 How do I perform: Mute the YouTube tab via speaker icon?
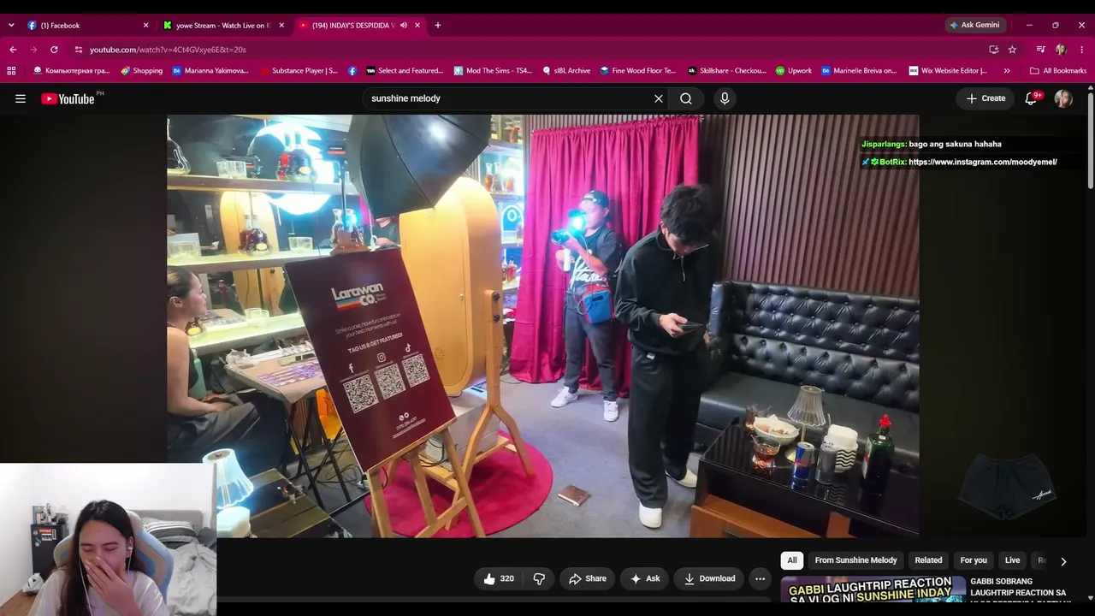(x=403, y=25)
